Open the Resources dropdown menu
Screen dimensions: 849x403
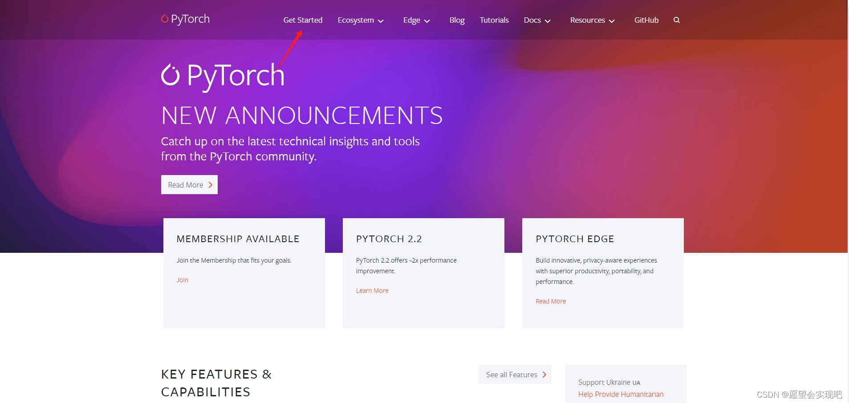592,20
